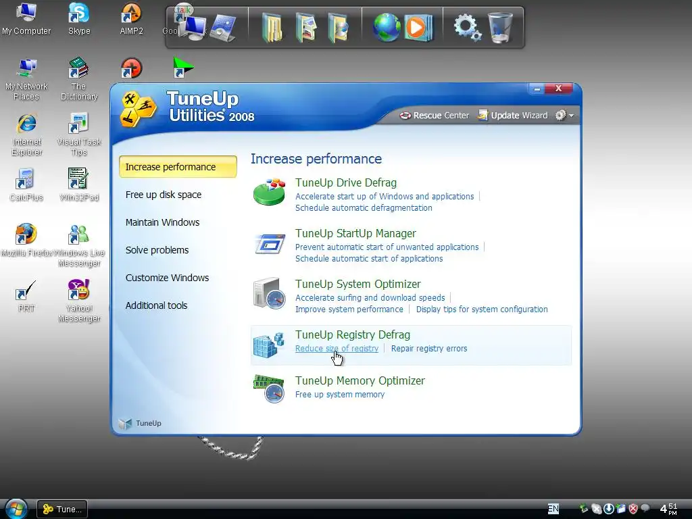This screenshot has width=692, height=519.
Task: Select the Windows Live Messenger shortcut
Action: (79, 246)
